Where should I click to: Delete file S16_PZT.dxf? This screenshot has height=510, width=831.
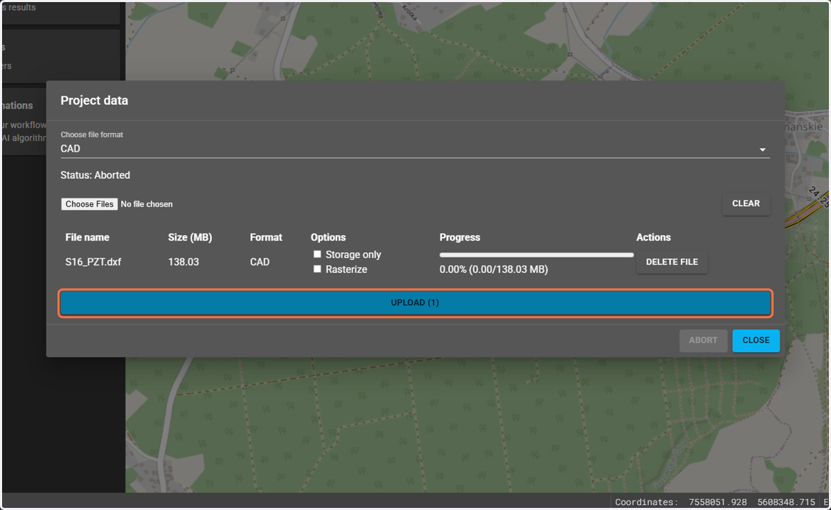(x=672, y=262)
